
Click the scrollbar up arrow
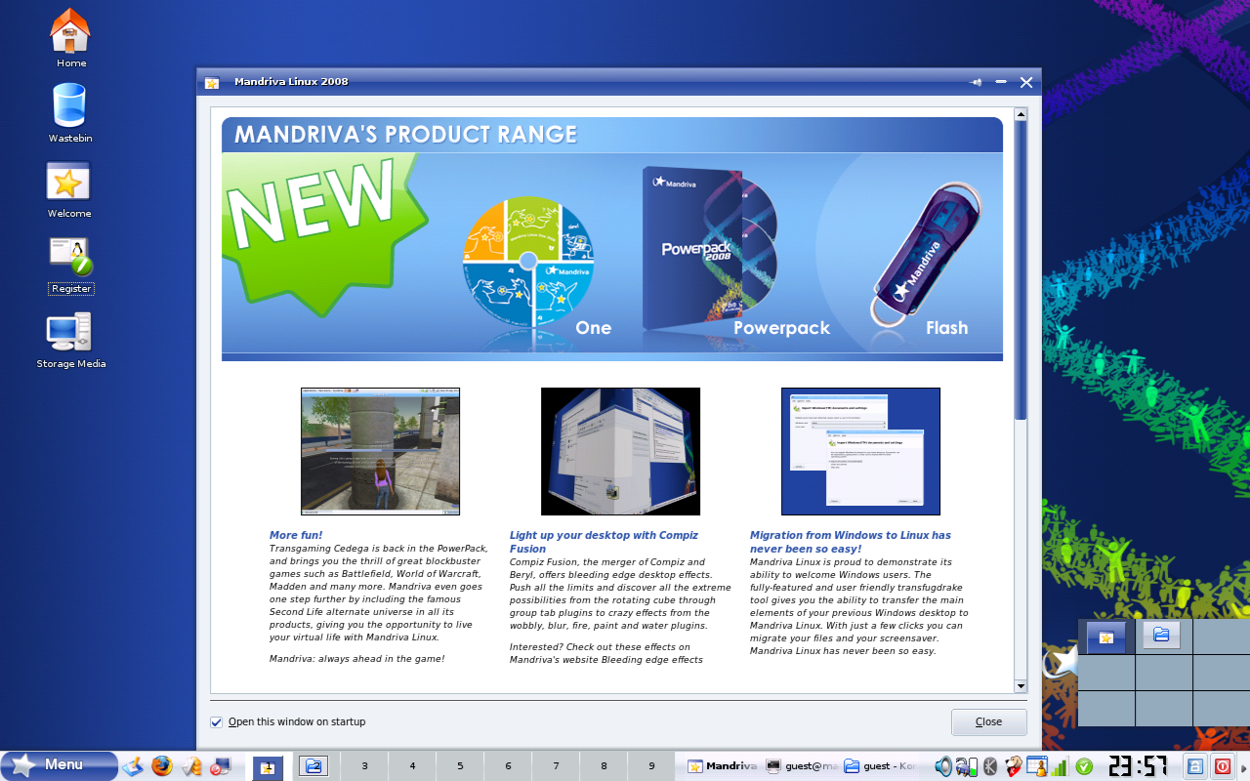pyautogui.click(x=1021, y=114)
